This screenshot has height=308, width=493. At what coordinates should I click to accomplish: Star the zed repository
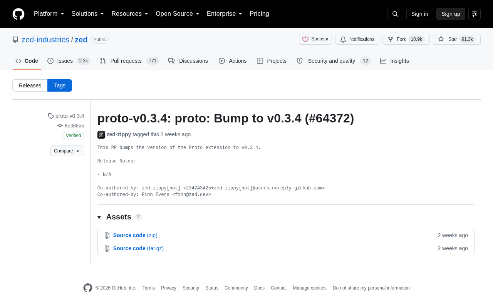(457, 39)
